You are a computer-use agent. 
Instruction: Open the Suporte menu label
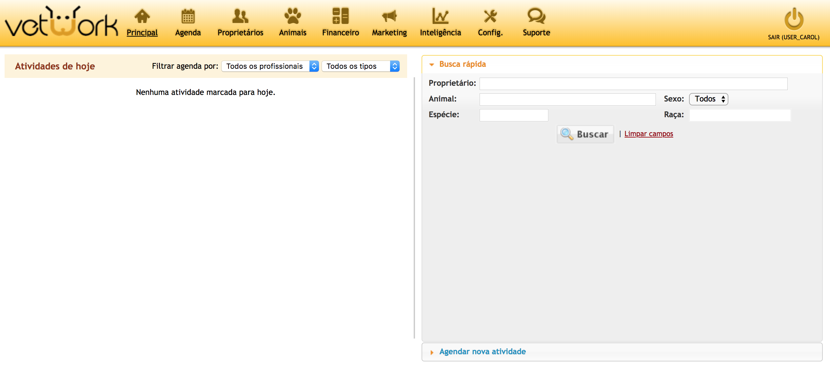(536, 33)
